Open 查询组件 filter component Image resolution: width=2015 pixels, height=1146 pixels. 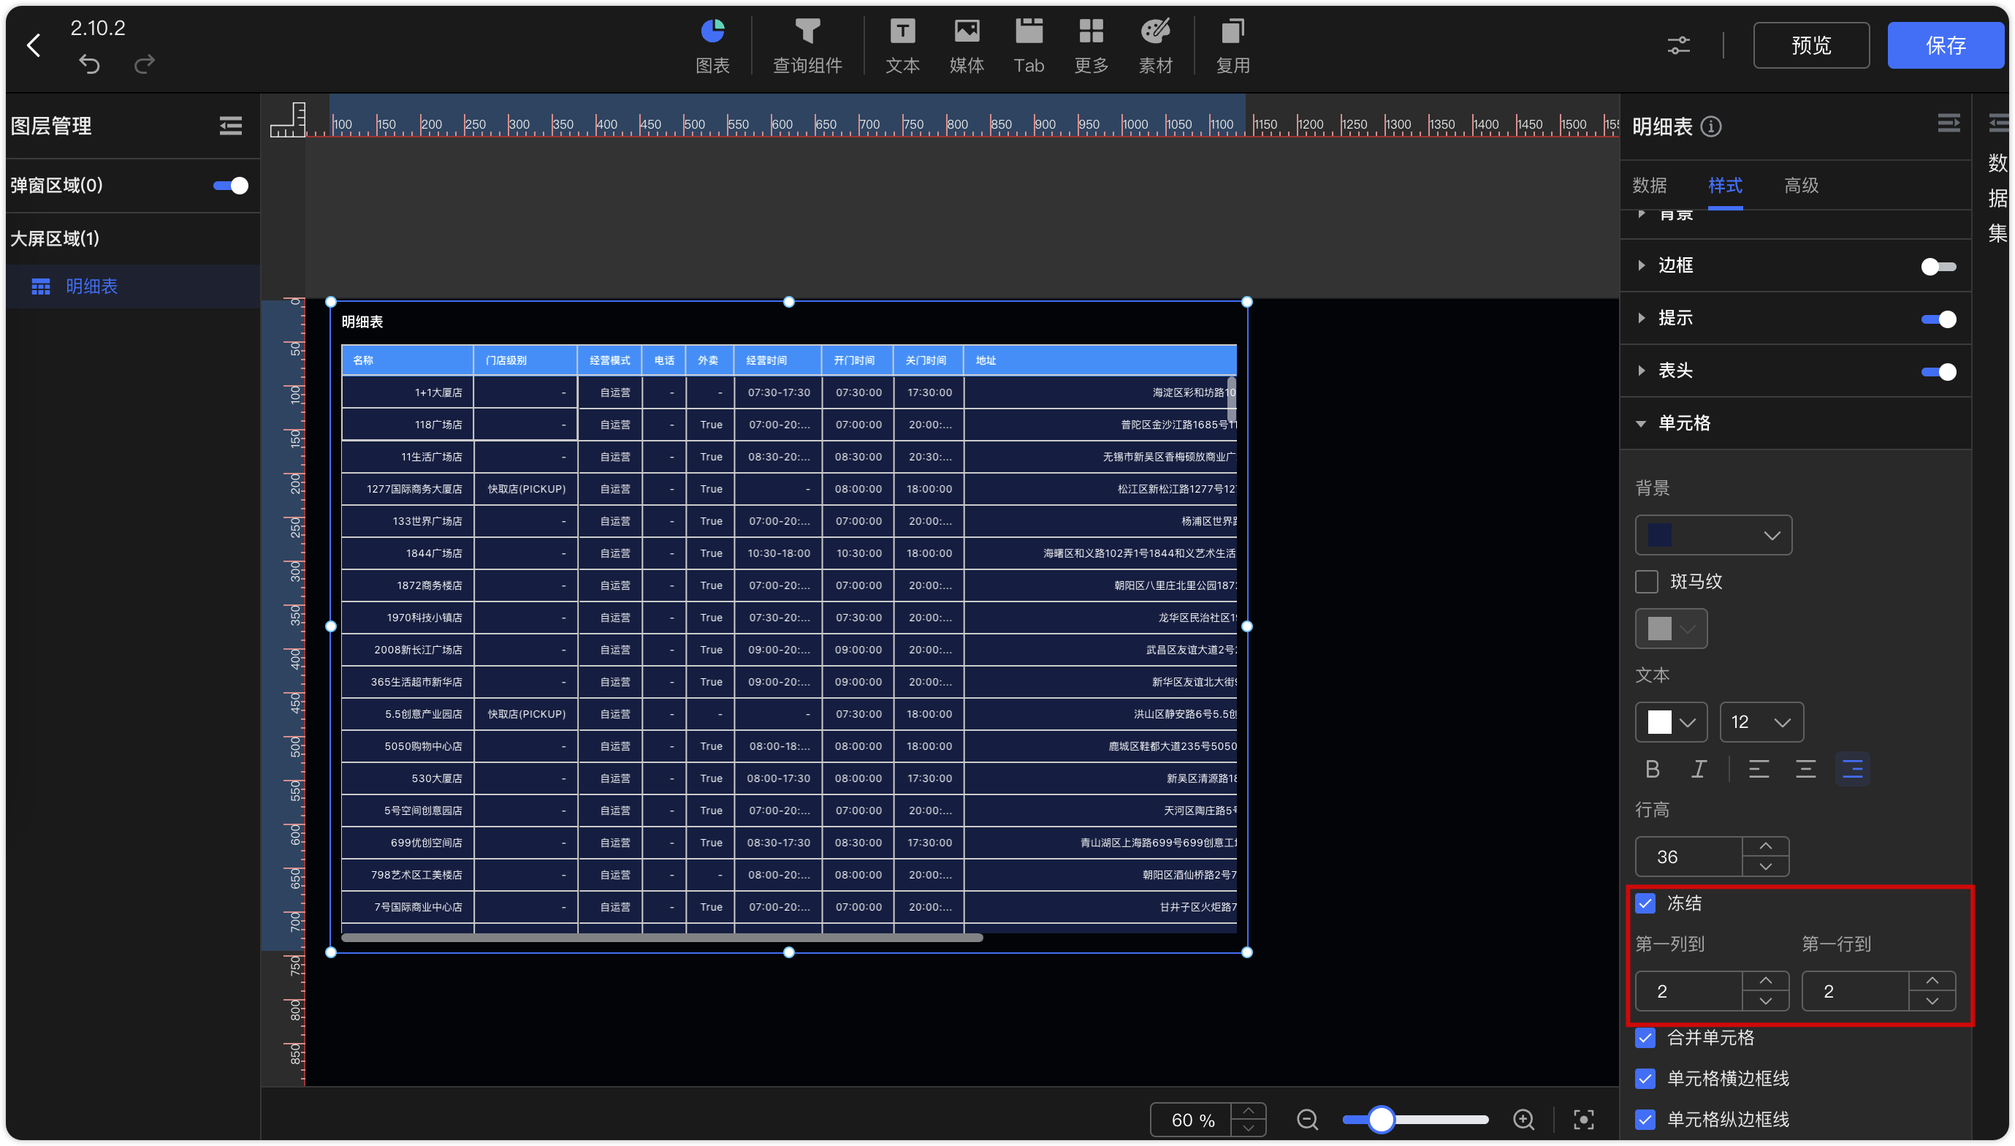807,45
